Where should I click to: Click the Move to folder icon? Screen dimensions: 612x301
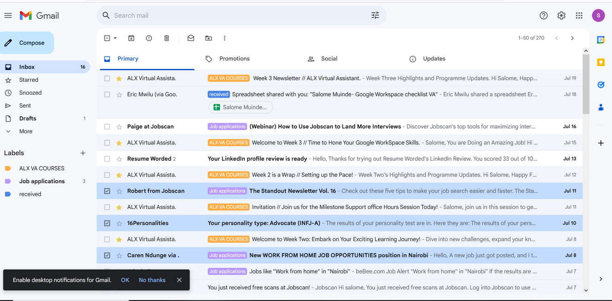pos(208,38)
